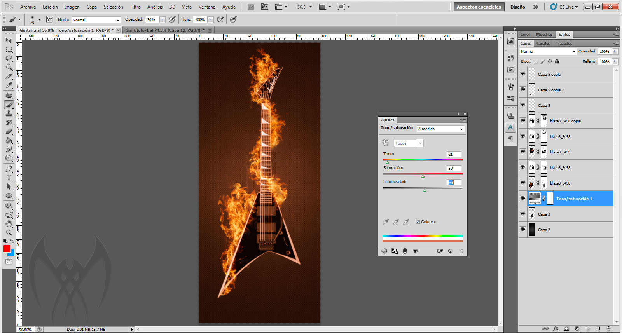The width and height of the screenshot is (622, 333).
Task: Switch to the Canales tab
Action: coord(543,43)
